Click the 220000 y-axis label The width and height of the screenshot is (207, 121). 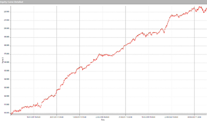pos(7,12)
